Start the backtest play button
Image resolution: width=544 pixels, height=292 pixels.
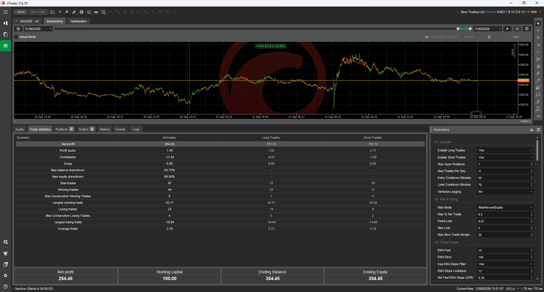click(507, 29)
